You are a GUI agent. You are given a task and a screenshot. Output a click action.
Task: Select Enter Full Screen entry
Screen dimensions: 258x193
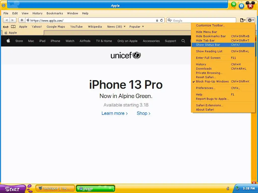tap(223, 58)
